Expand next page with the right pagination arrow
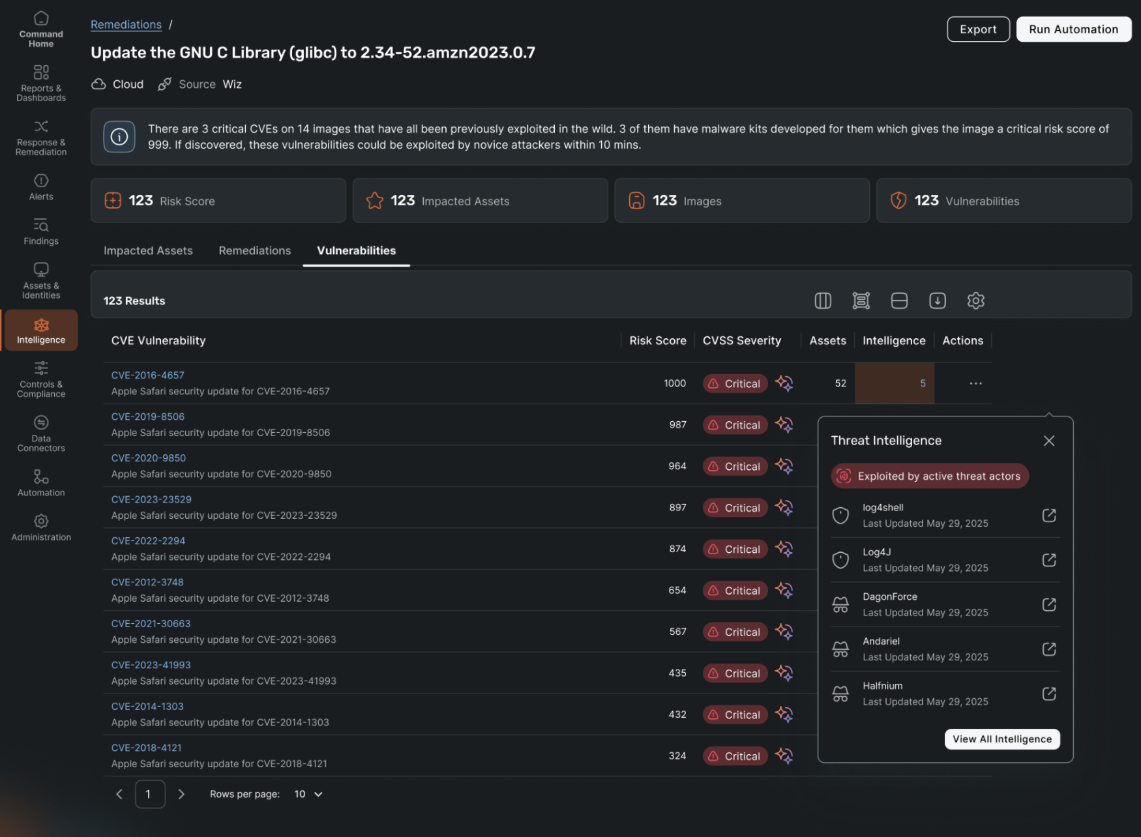This screenshot has width=1141, height=837. (x=182, y=794)
